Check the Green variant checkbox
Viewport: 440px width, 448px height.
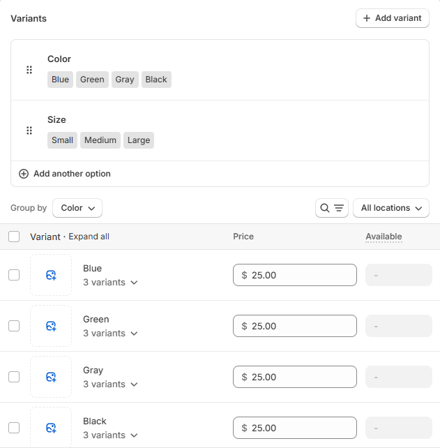(14, 326)
